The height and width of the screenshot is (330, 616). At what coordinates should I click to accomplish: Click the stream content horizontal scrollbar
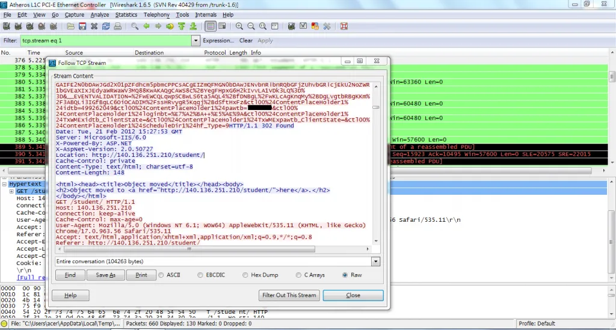[x=189, y=249]
